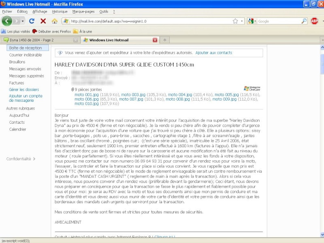The height and width of the screenshot is (243, 324).
Task: Open Débuter avec Firefox bookmark
Action: point(52,32)
